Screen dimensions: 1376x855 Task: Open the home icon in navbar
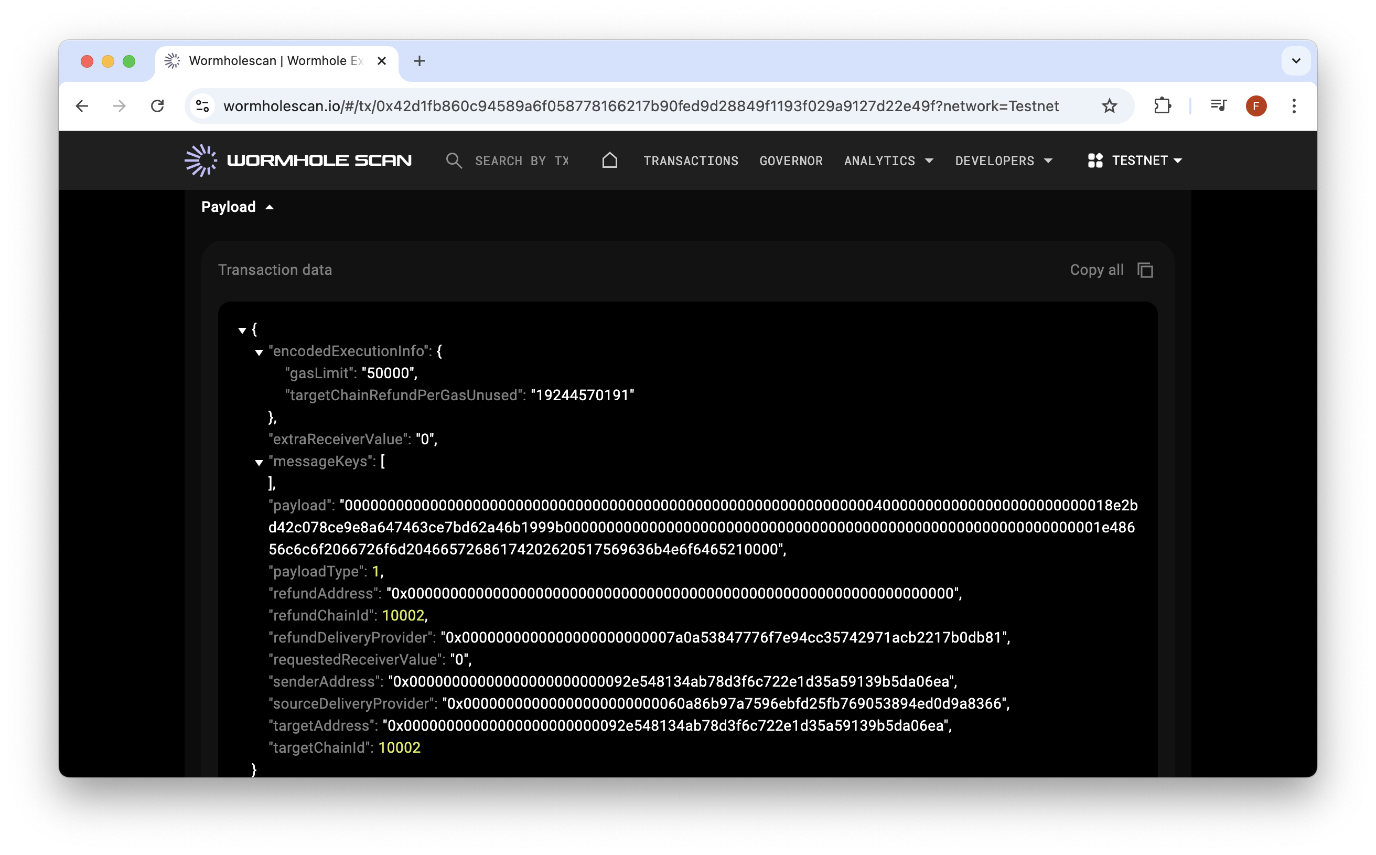point(609,161)
